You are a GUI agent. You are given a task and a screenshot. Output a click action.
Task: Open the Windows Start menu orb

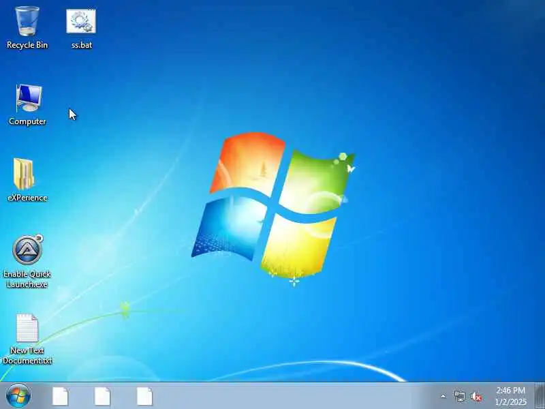[x=18, y=396]
